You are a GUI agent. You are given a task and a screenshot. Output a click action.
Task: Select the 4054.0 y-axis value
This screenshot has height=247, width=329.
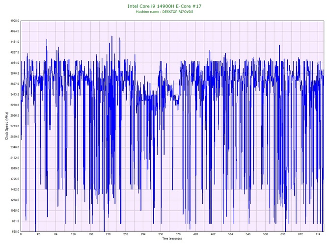15,63
